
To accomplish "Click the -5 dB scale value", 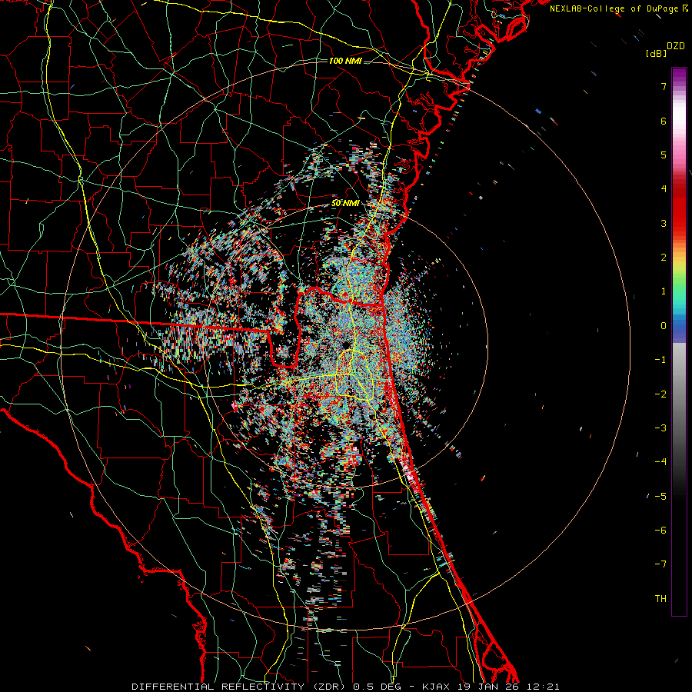I will [660, 497].
